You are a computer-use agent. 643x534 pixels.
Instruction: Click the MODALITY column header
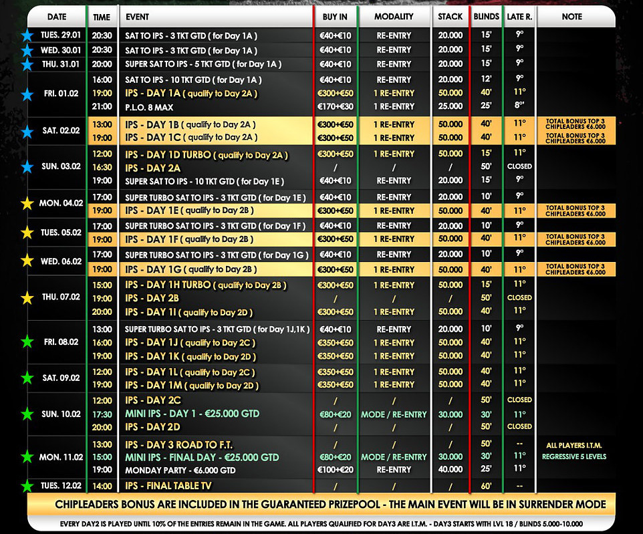pyautogui.click(x=394, y=16)
